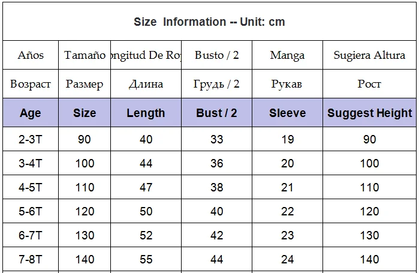
Task: Click the Suggest Height header
Action: pos(370,113)
